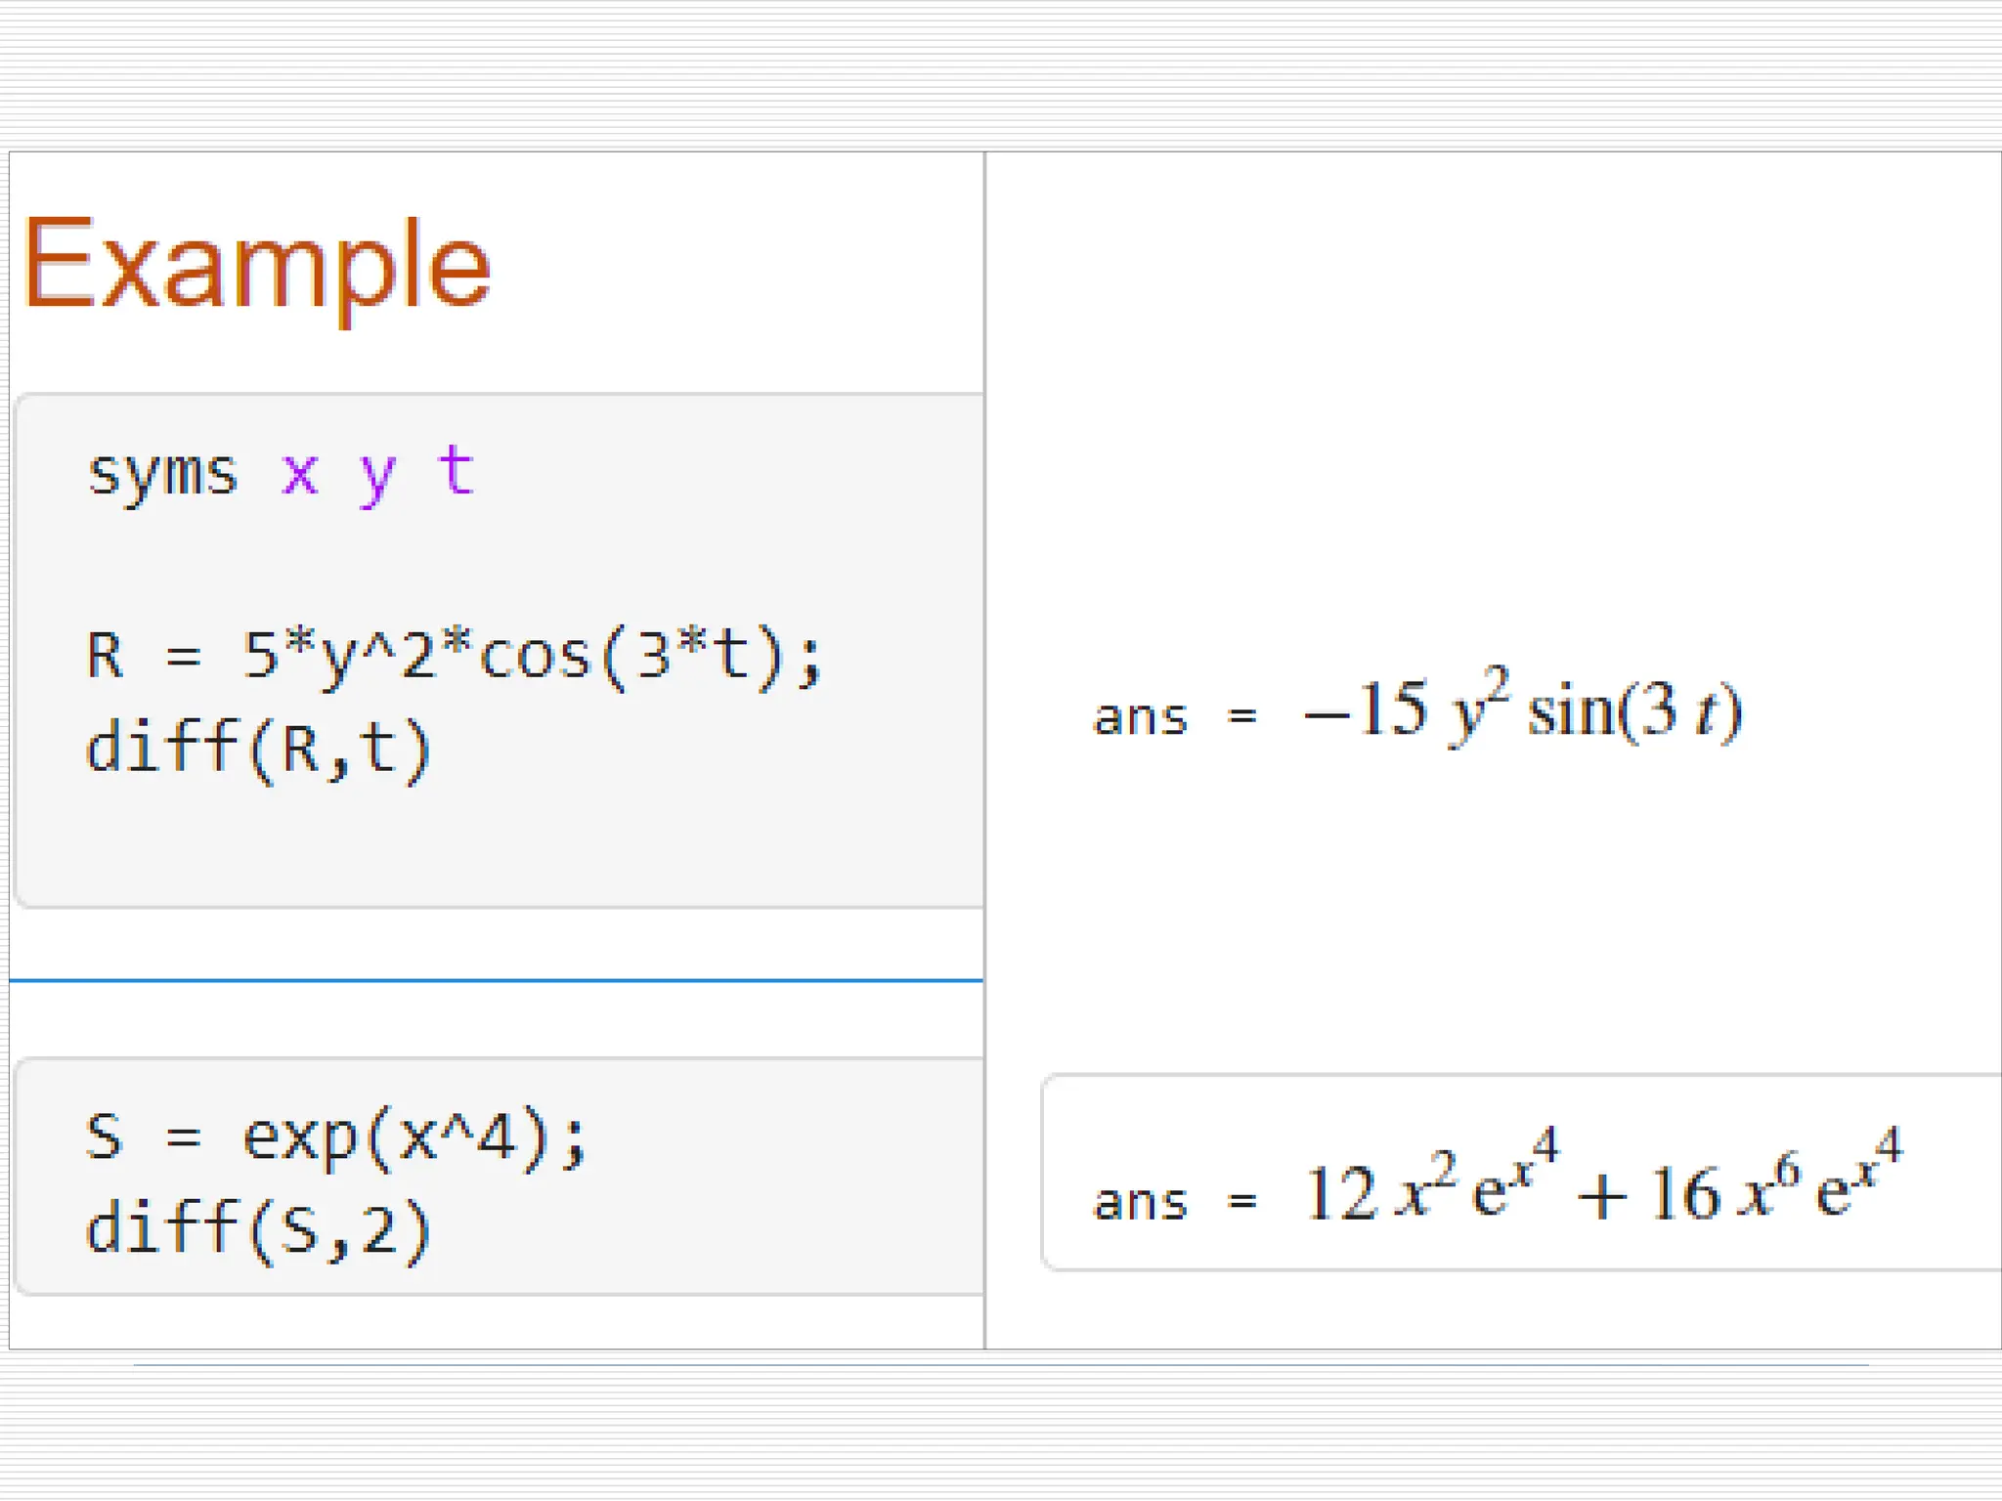Select the purple y variable
Screen dimensions: 2002x1501
coord(377,480)
